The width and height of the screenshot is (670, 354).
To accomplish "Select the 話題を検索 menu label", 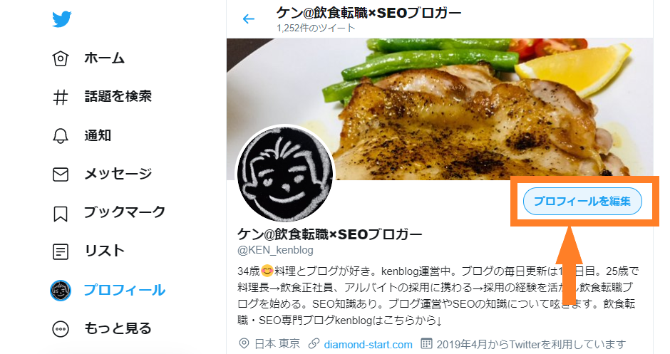I will [x=118, y=96].
